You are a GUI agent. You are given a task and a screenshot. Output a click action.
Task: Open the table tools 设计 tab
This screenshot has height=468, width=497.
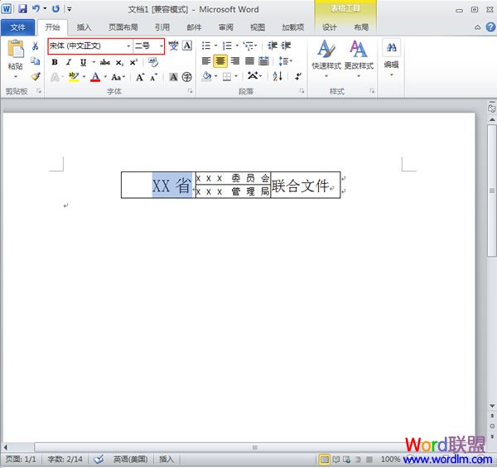tap(330, 27)
